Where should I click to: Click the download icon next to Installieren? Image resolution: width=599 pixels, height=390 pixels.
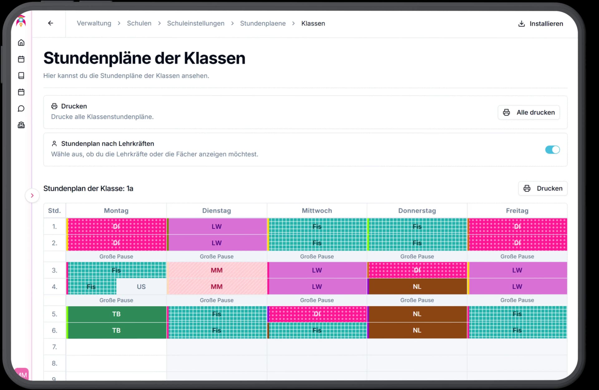tap(521, 23)
